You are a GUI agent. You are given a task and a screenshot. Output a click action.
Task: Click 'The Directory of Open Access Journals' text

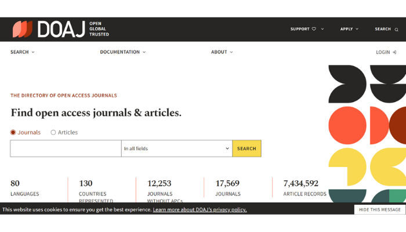click(64, 96)
